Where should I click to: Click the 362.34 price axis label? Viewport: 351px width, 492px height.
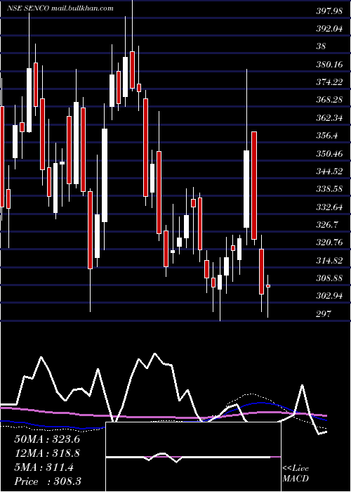[329, 118]
